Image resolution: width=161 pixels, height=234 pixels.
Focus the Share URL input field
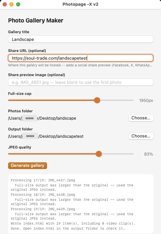(x=81, y=58)
